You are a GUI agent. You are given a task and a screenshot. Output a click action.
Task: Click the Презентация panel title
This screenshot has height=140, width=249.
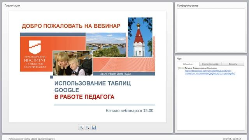pos(12,5)
